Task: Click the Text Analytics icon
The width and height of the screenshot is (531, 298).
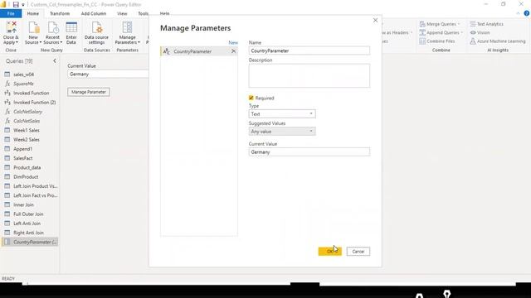Action: [473, 24]
